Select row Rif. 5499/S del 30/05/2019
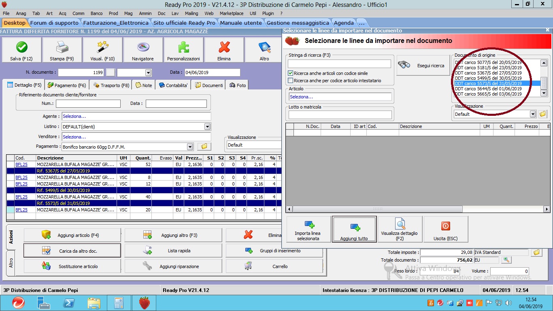 144,190
